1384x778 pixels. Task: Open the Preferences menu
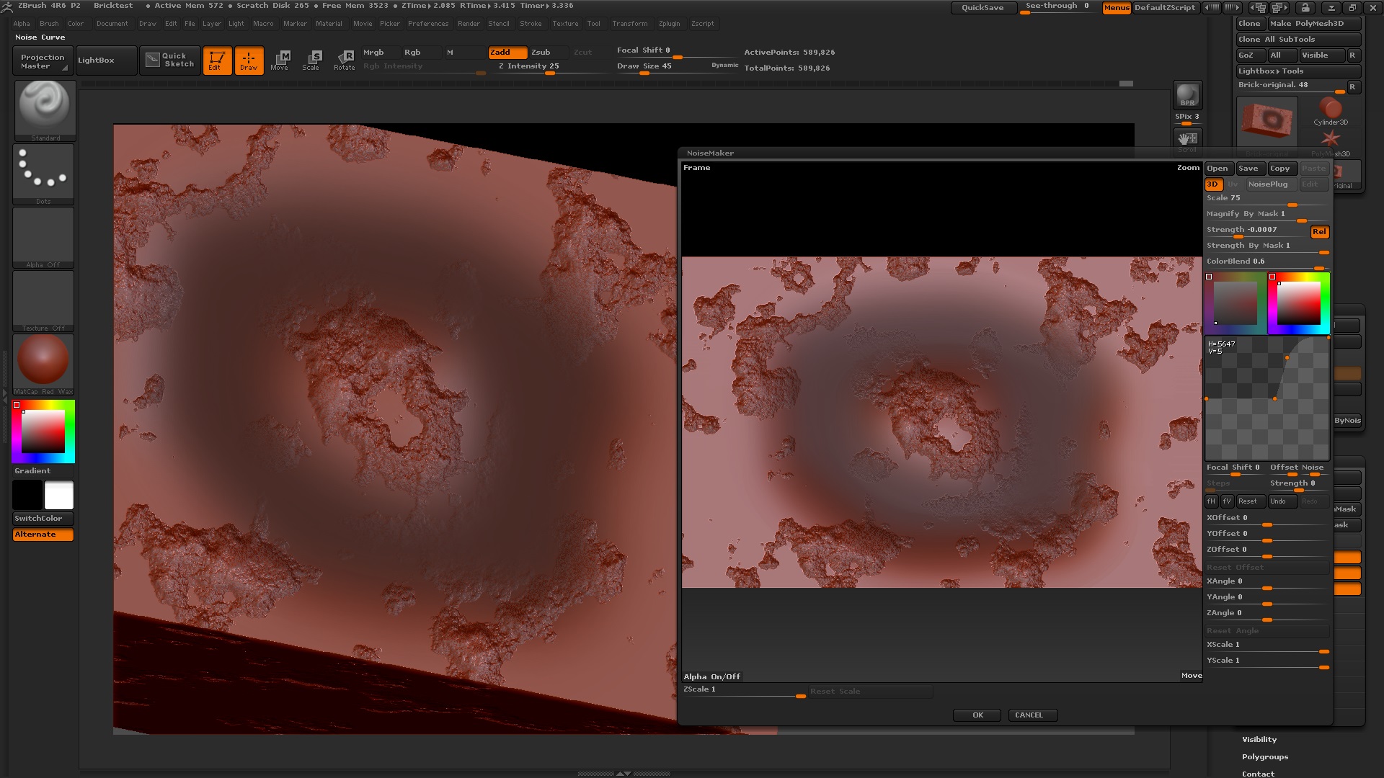tap(428, 24)
